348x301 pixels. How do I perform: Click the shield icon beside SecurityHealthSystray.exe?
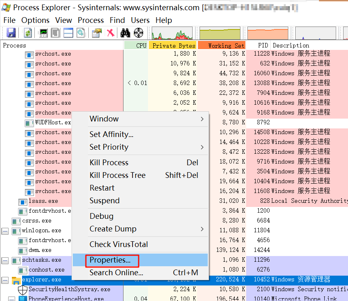click(22, 290)
